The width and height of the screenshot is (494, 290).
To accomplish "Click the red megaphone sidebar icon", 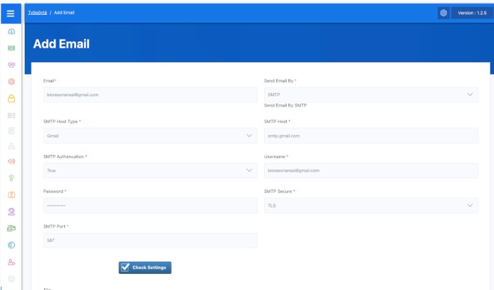I will coord(11,162).
